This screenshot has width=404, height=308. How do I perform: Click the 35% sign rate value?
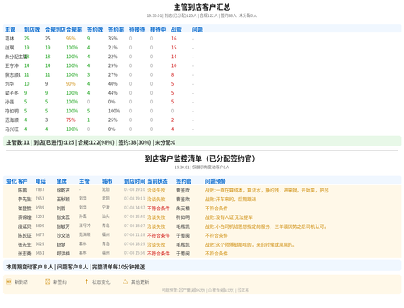pos(113,39)
